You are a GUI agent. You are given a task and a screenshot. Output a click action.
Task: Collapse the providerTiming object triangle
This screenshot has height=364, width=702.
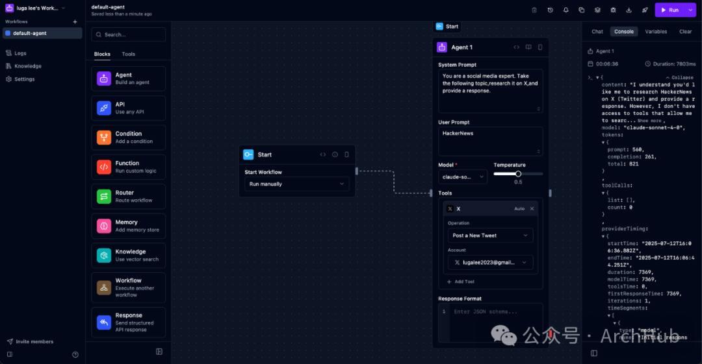pos(603,236)
